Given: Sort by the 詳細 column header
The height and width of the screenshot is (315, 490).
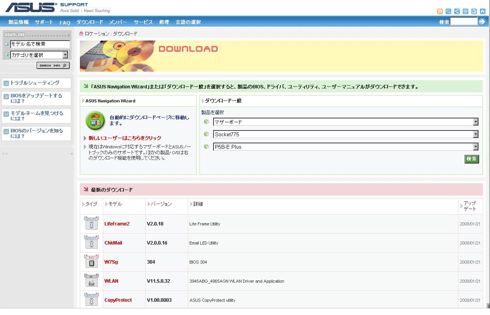Looking at the screenshot, I should (x=197, y=204).
